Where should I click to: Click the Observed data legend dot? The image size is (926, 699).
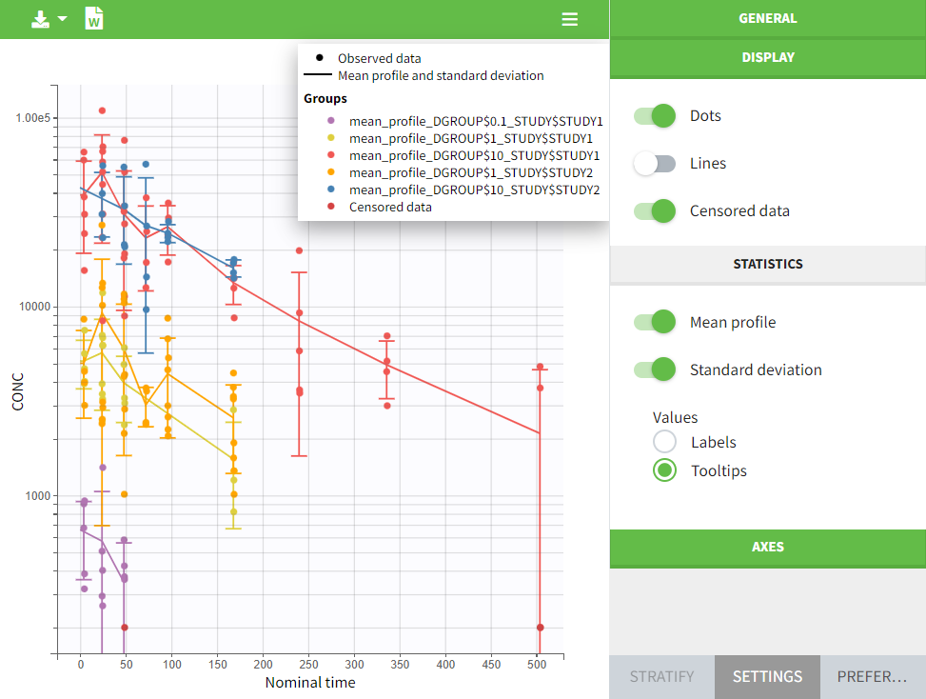[x=319, y=59]
